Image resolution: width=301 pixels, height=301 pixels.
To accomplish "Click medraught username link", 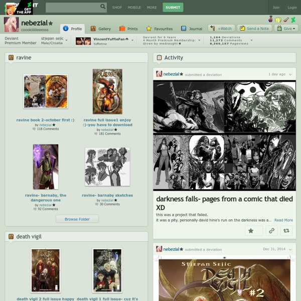I will point(170,44).
